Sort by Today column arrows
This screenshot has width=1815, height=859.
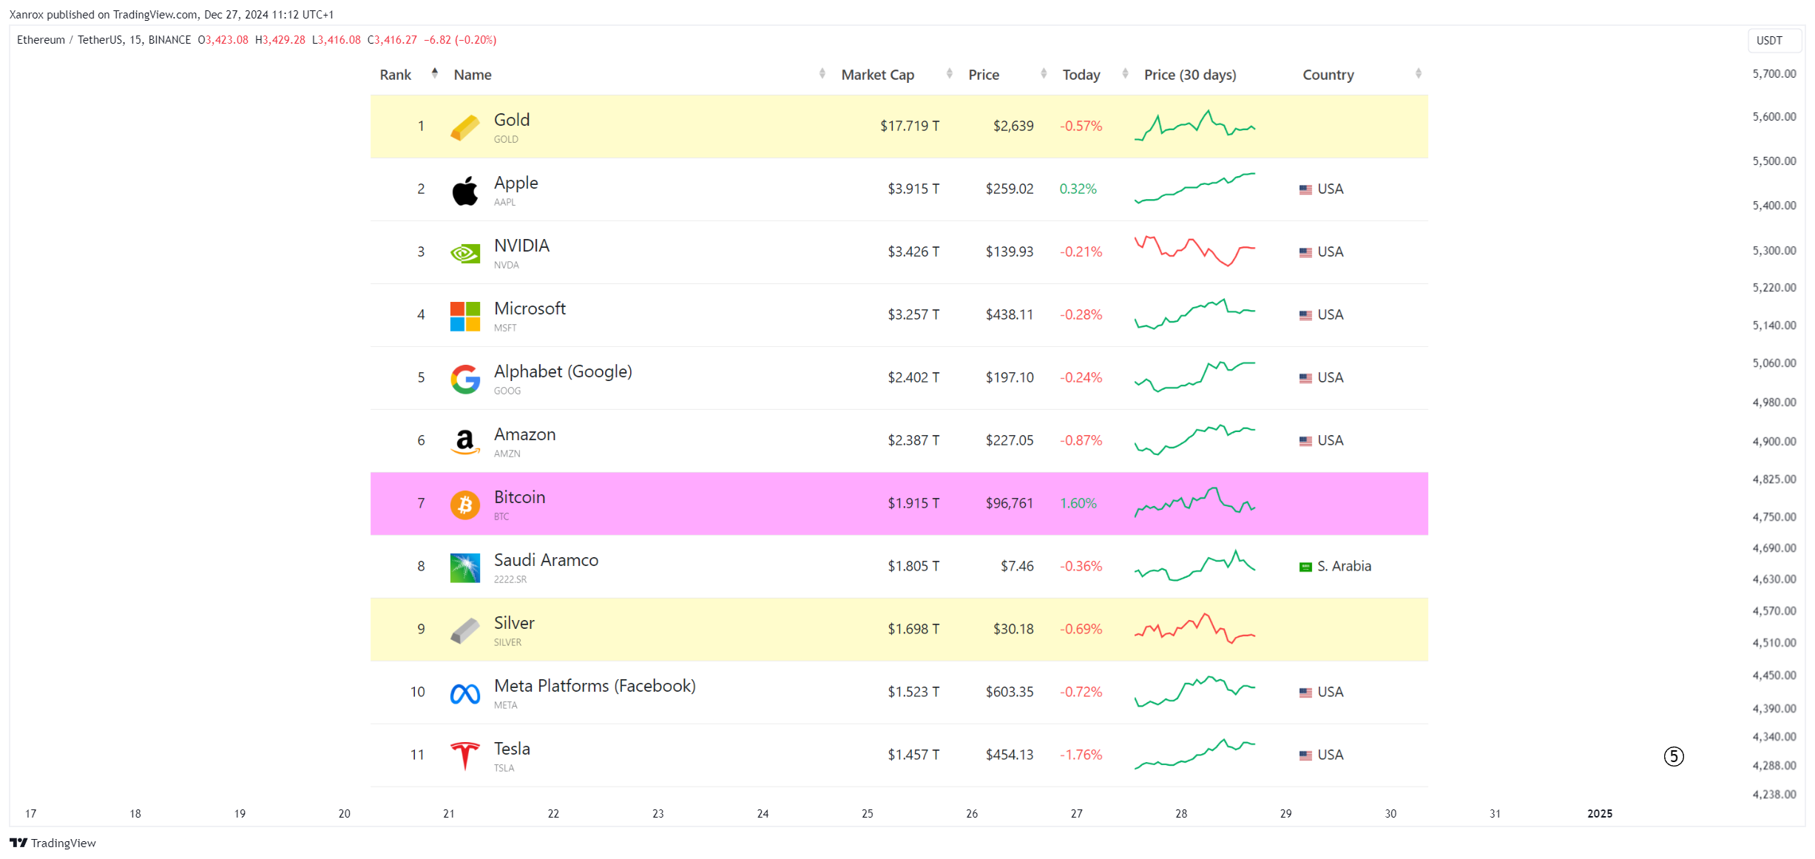tap(1125, 73)
